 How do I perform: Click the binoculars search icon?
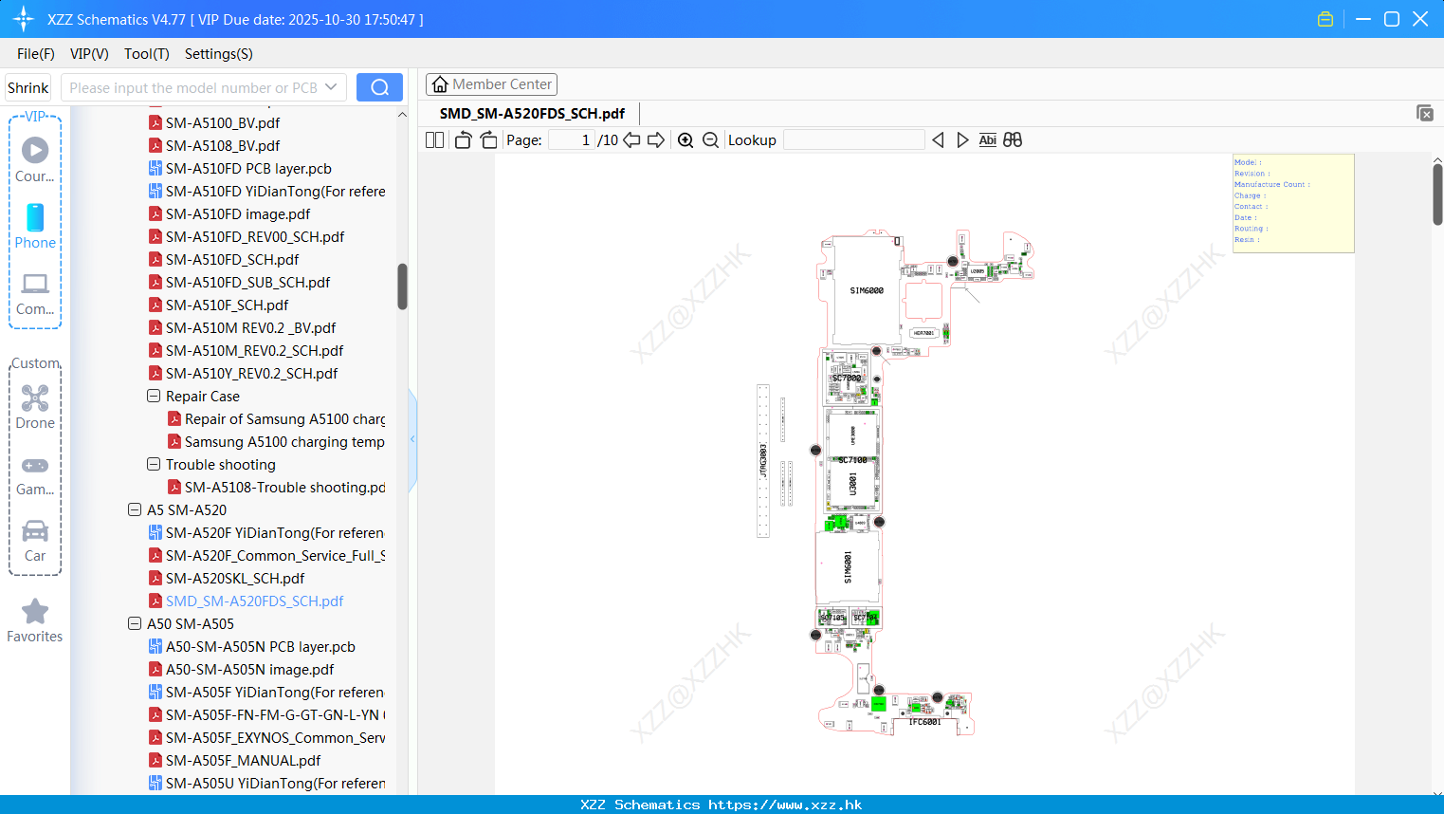[1013, 139]
